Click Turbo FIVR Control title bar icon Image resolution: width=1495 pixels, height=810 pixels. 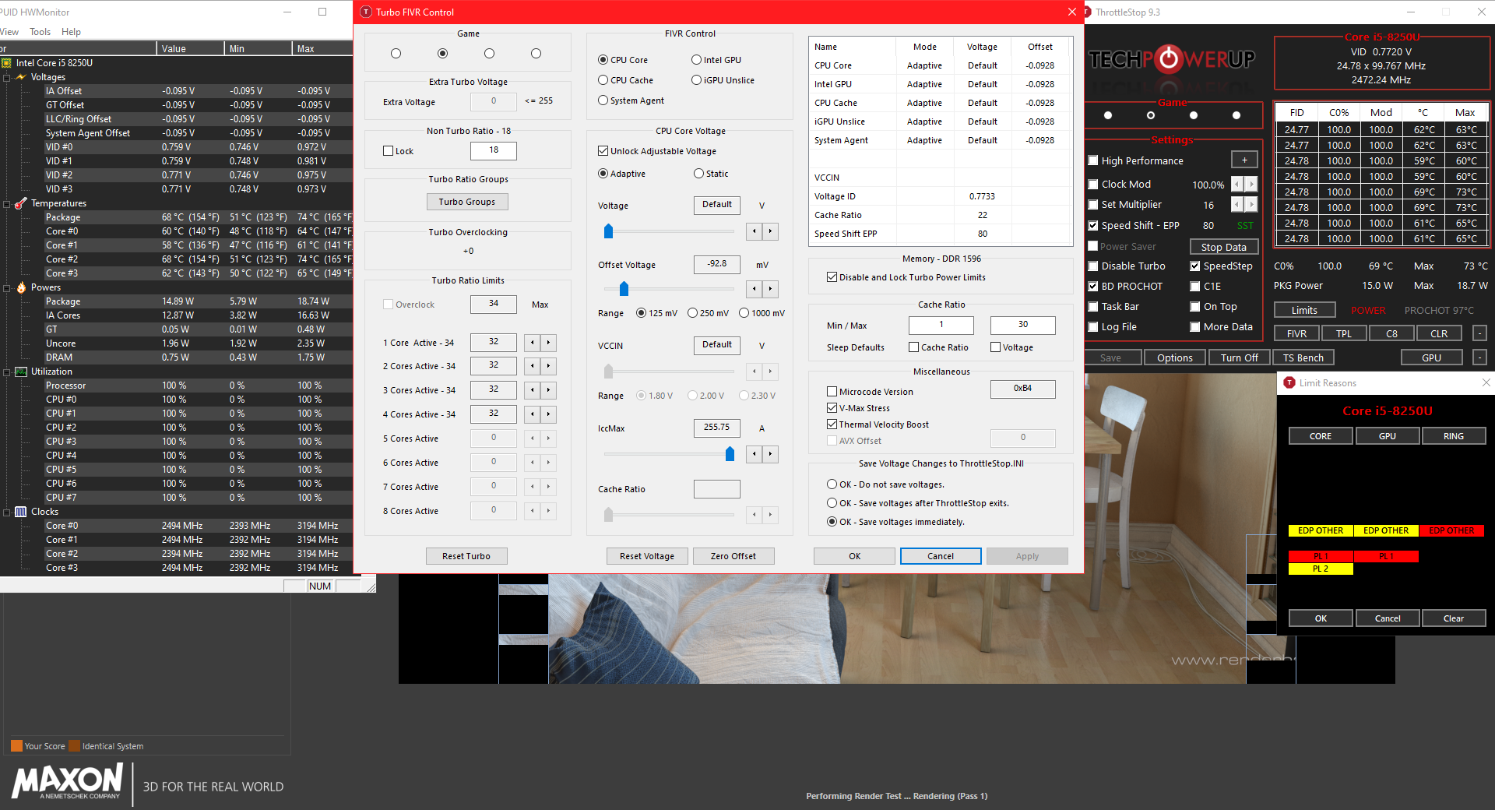click(x=366, y=12)
